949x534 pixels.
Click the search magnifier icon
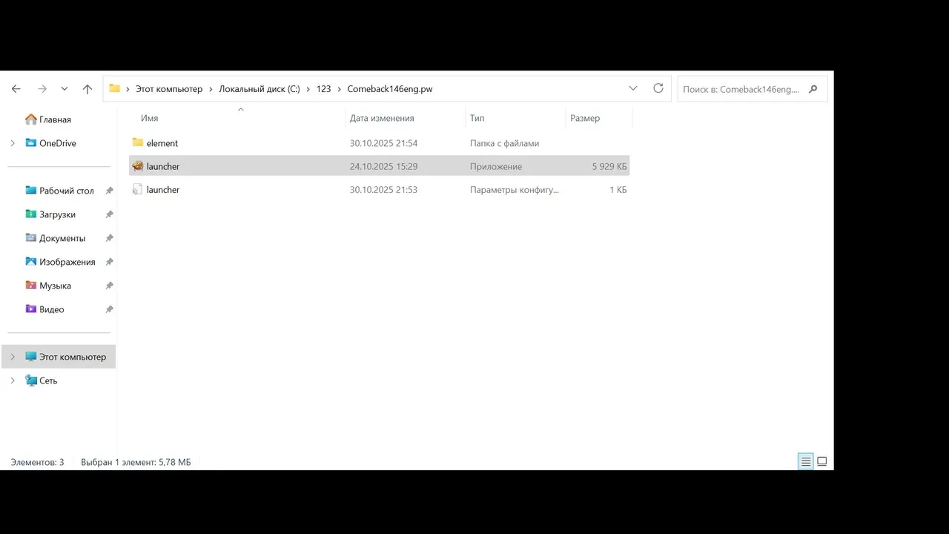[x=813, y=89]
